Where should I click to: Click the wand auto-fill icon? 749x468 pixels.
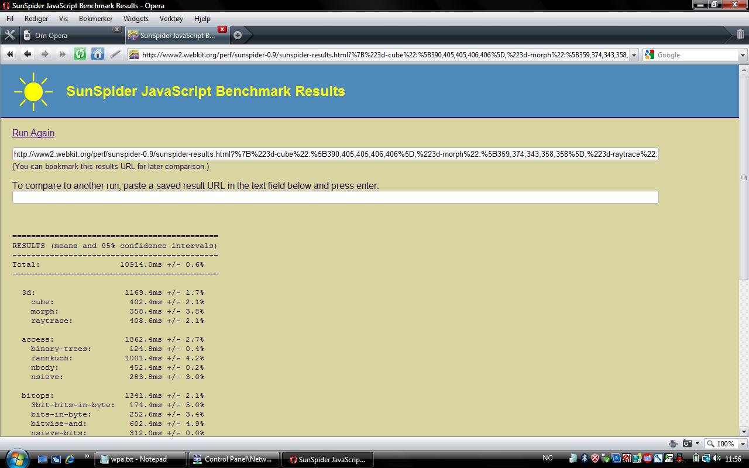(x=115, y=54)
